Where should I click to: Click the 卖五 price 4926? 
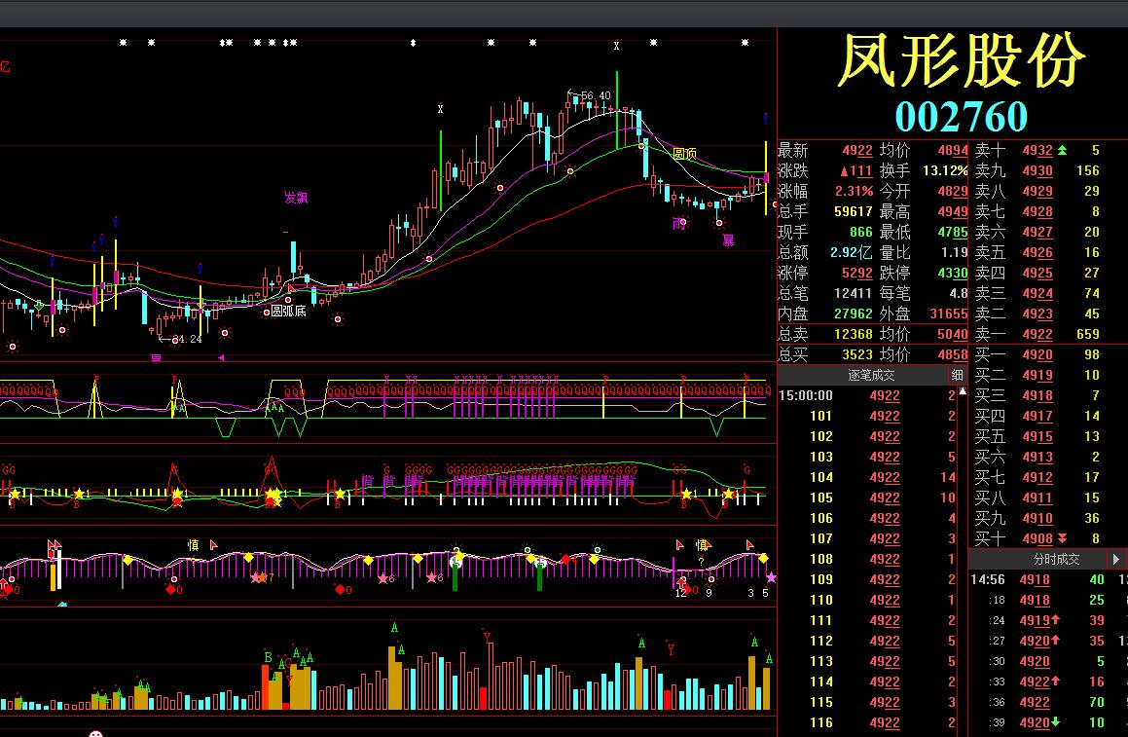click(1037, 252)
